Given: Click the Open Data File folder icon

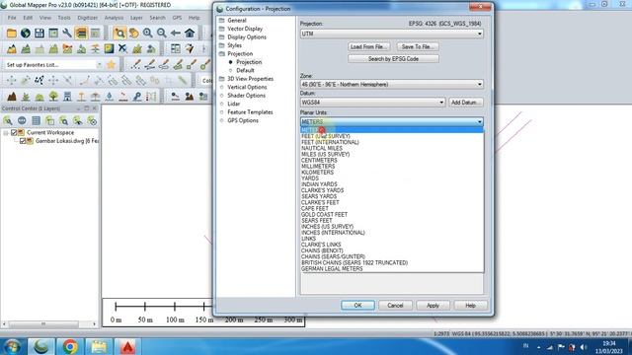Looking at the screenshot, I should click(11, 33).
